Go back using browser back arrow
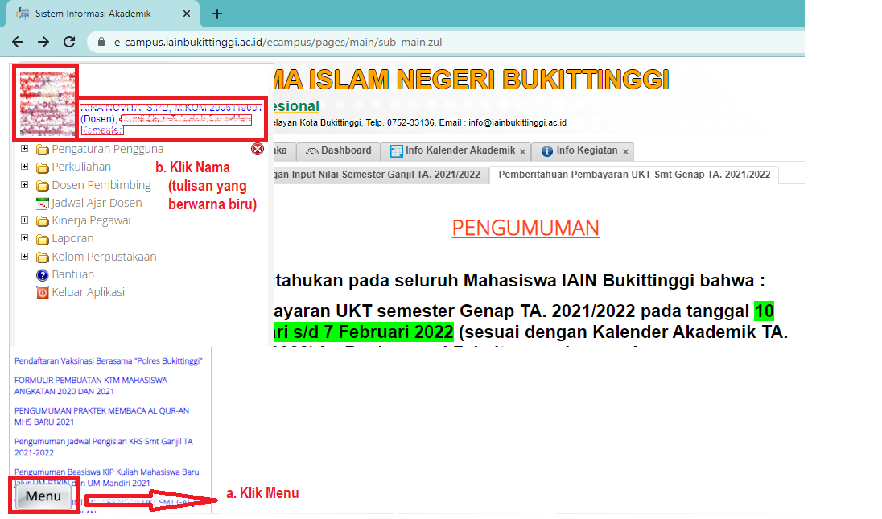 (x=18, y=42)
